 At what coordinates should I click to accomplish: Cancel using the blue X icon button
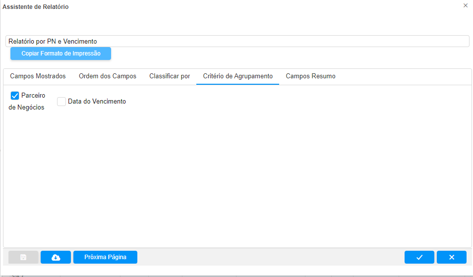point(451,257)
